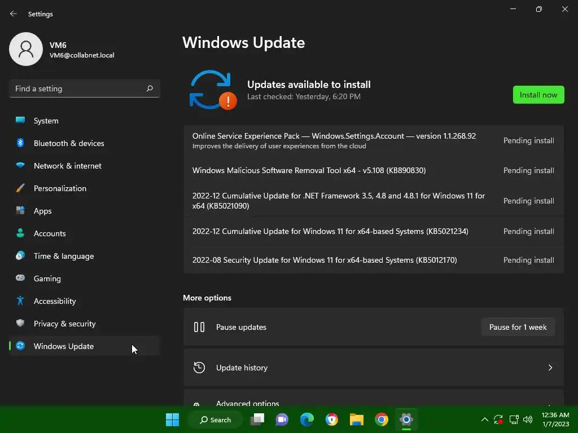
Task: Click the KB5021234 Cumulative Update entry
Action: point(374,231)
